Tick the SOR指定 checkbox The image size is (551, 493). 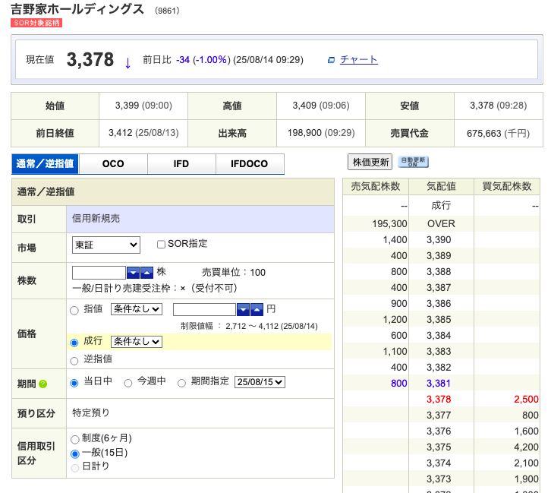pos(161,245)
